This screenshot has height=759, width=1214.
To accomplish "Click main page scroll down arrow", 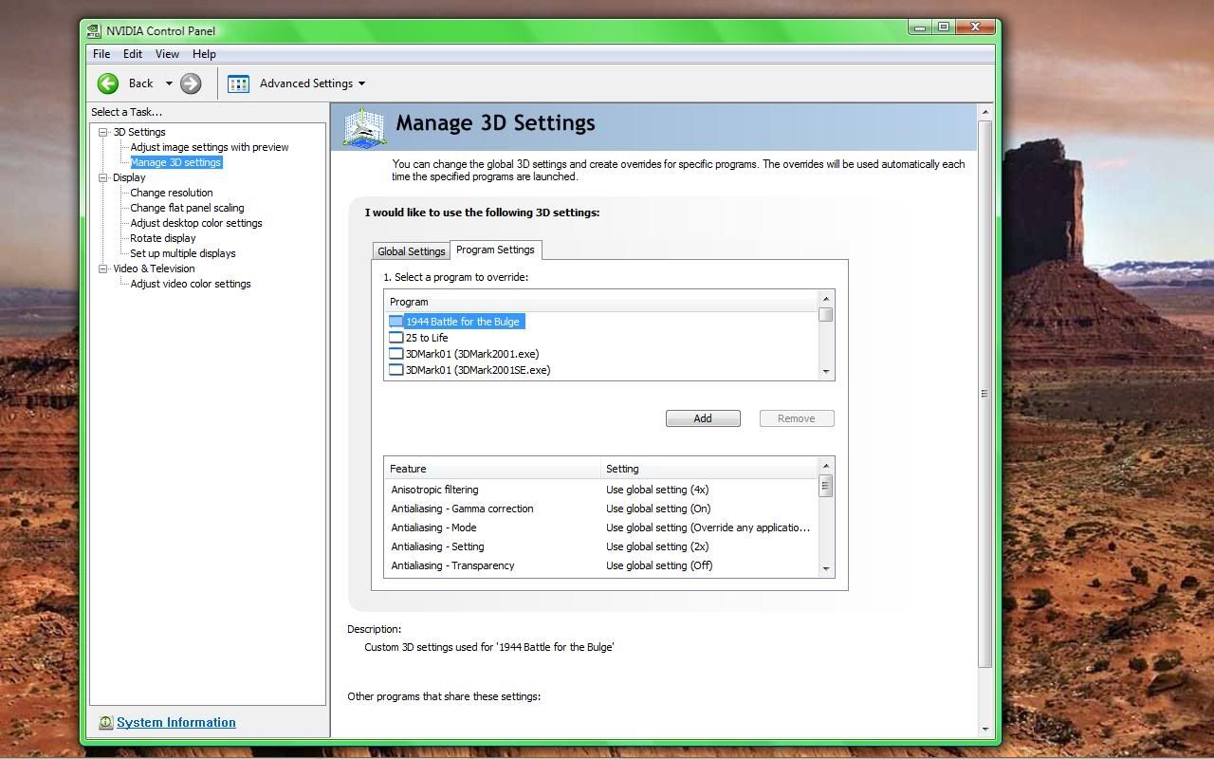I will (985, 730).
